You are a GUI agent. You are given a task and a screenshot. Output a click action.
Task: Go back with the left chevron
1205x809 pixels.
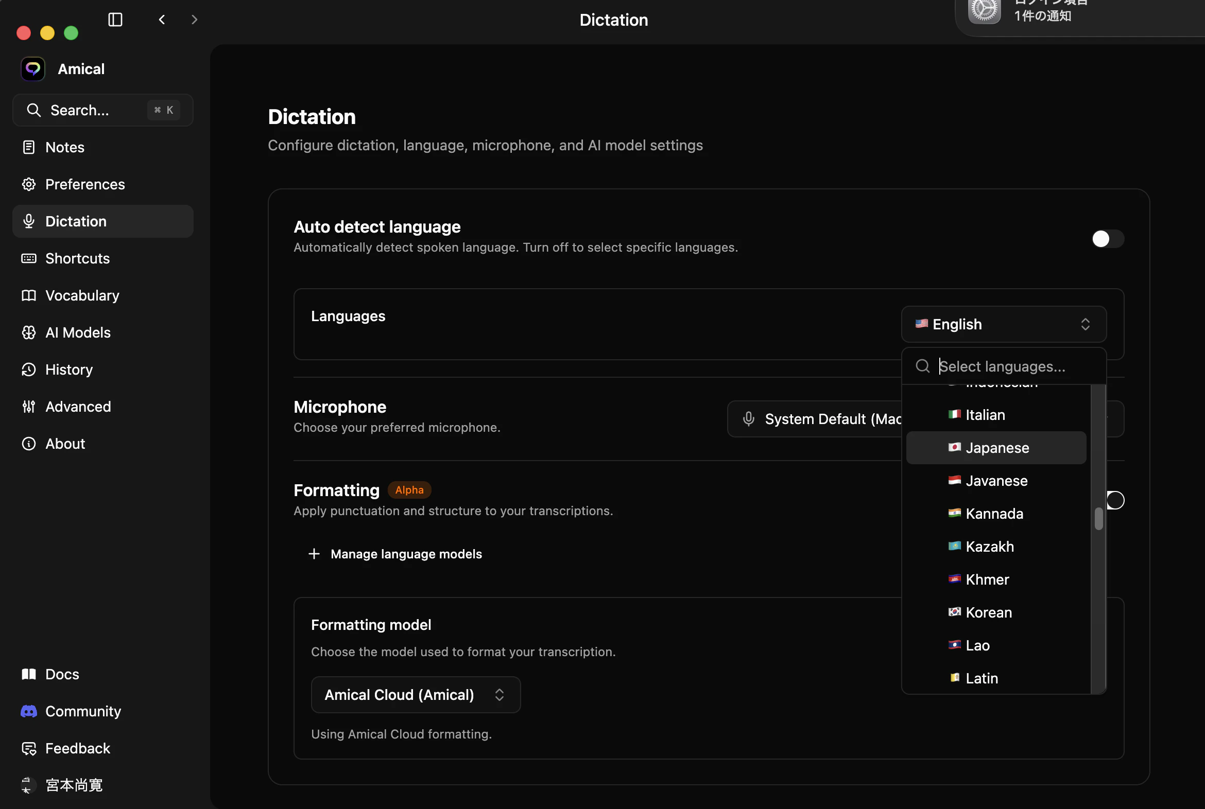162,20
